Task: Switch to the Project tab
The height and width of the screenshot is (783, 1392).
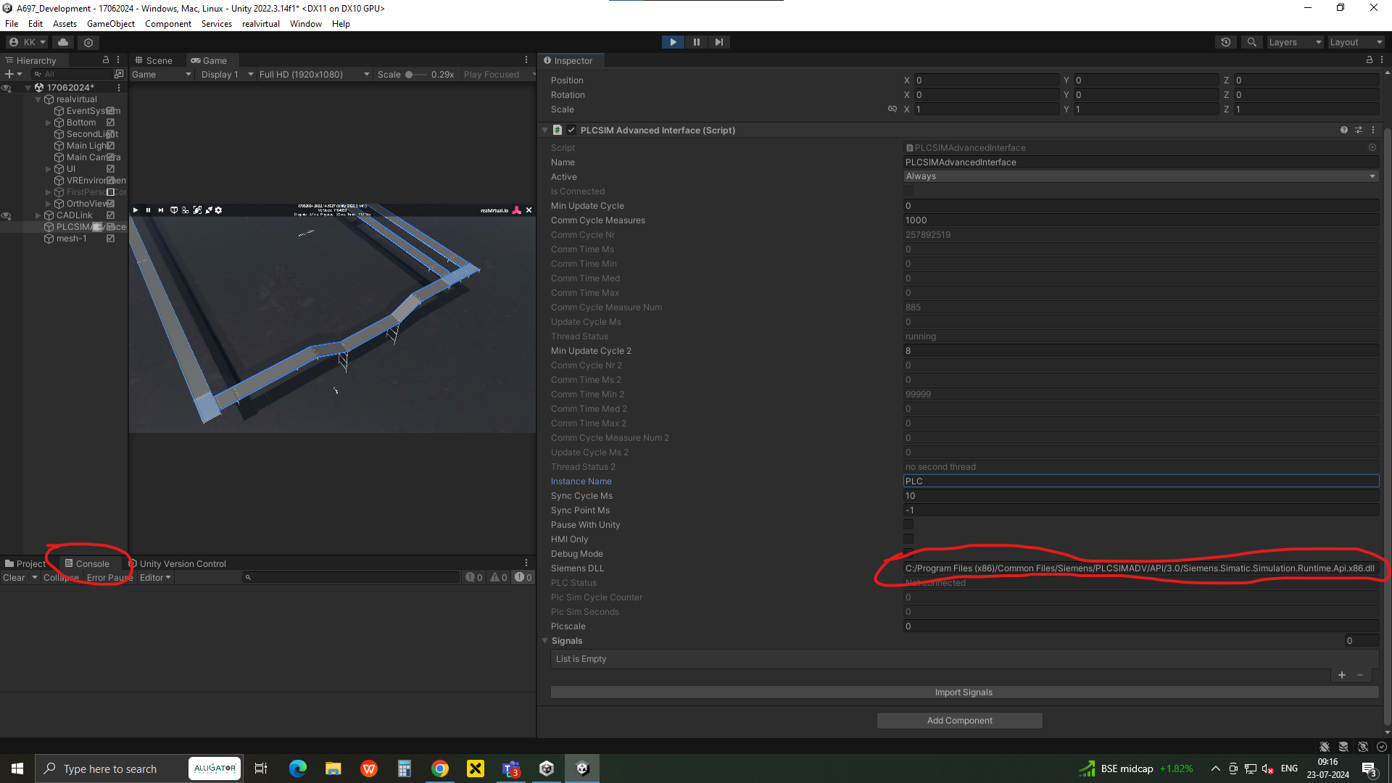Action: 25,563
